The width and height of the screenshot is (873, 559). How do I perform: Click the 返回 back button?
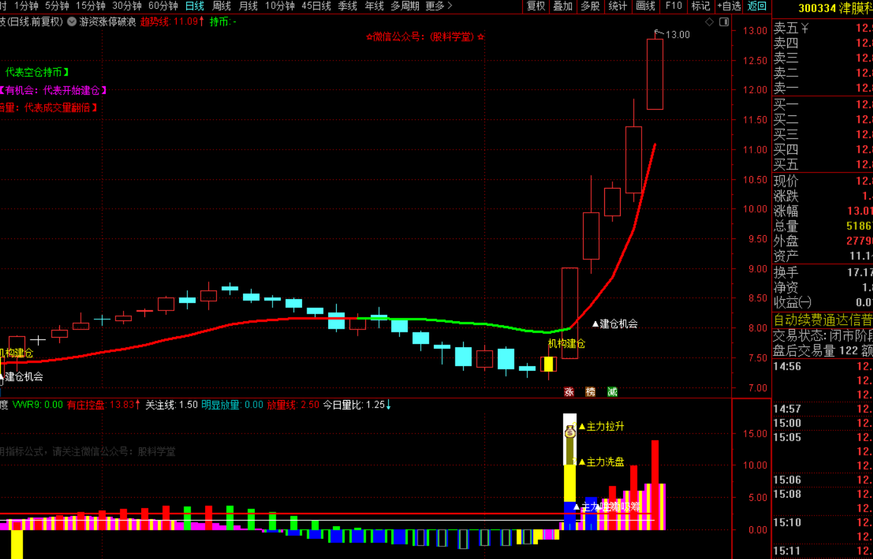point(757,6)
